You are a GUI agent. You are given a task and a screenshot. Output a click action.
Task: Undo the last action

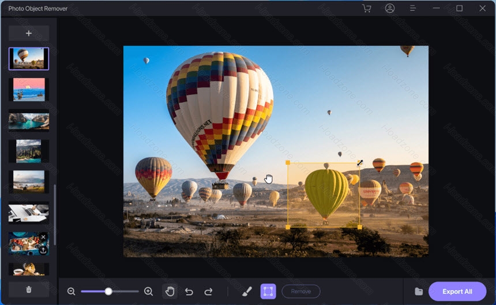(x=189, y=291)
